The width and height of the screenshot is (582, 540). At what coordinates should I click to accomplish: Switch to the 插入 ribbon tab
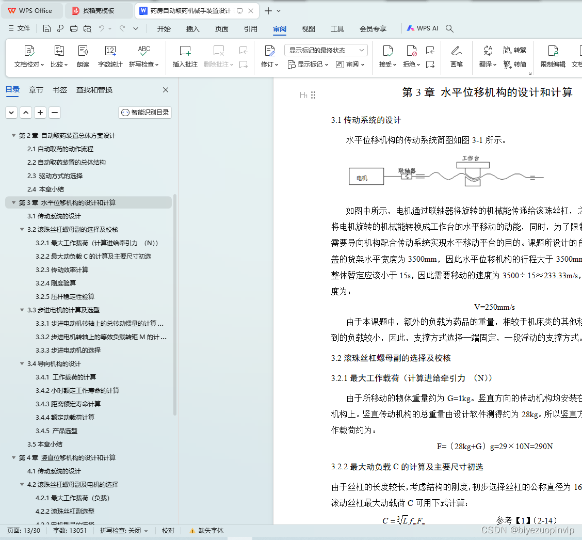pos(192,28)
